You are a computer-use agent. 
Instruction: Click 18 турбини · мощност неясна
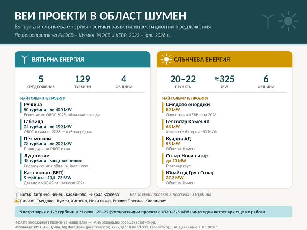[53, 161]
